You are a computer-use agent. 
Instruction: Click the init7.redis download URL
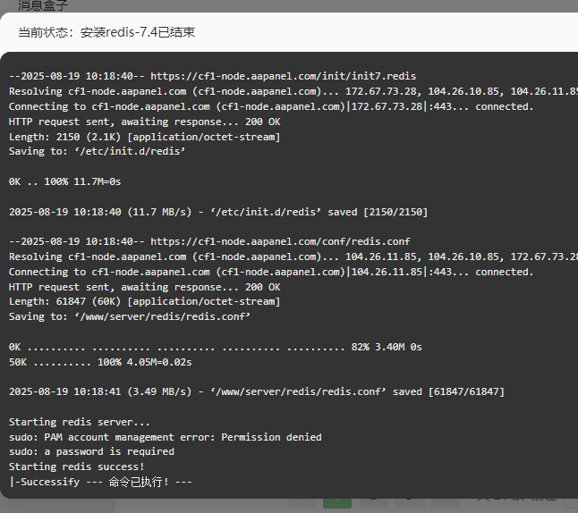[x=283, y=76]
